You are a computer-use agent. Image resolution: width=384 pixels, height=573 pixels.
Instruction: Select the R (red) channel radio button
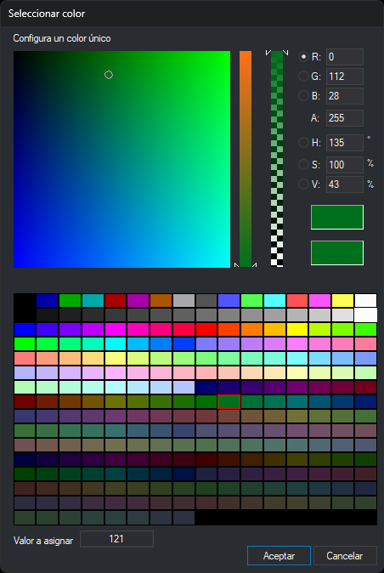pyautogui.click(x=303, y=57)
